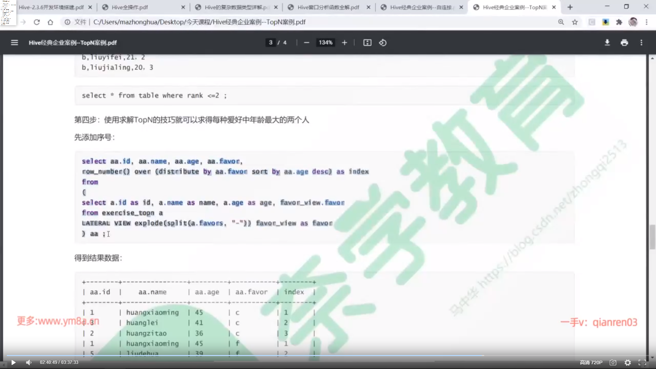Play the video
This screenshot has width=656, height=369.
pyautogui.click(x=13, y=363)
